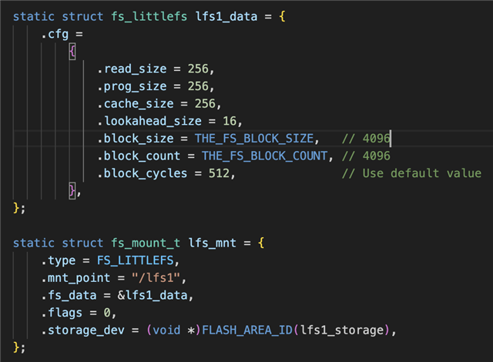Click the &lfs1_data reference

[153, 296]
